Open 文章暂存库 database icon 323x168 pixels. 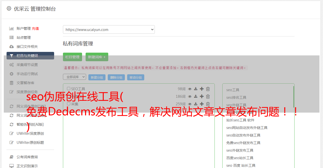[x=11, y=83]
